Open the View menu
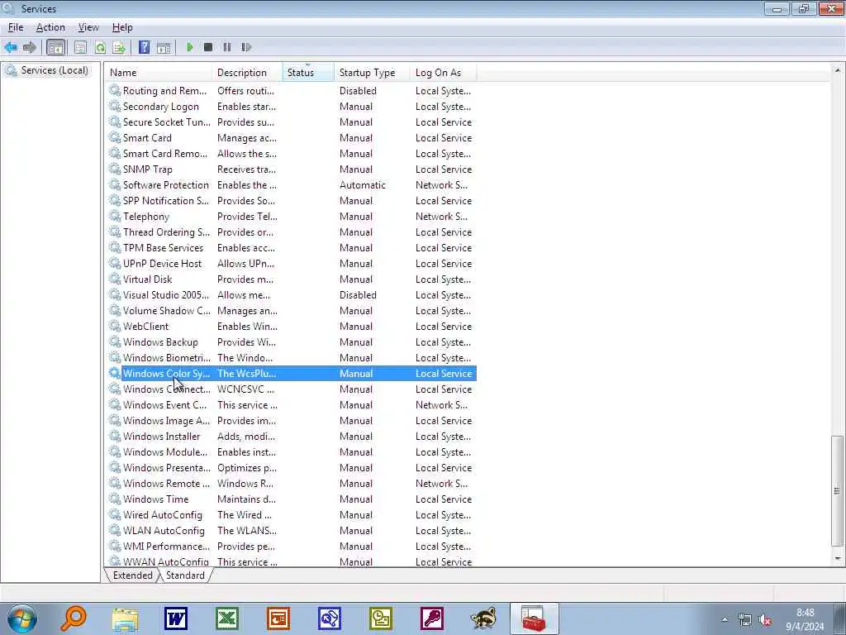Viewport: 846px width, 635px height. pos(88,27)
